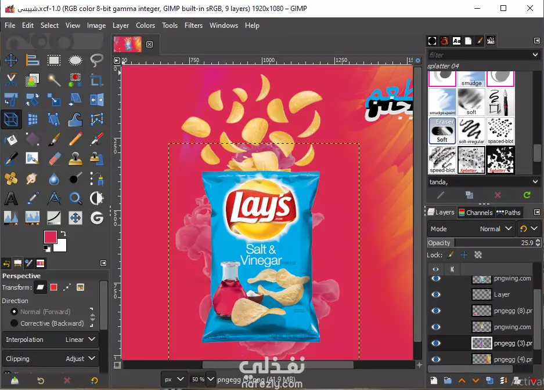Image resolution: width=544 pixels, height=390 pixels.
Task: Select the Scissors Select tool
Action: 11,80
